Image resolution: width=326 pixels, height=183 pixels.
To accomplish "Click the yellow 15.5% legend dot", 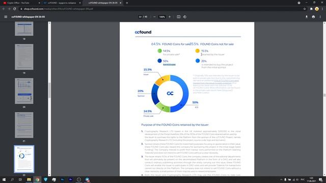I will coord(197,51).
